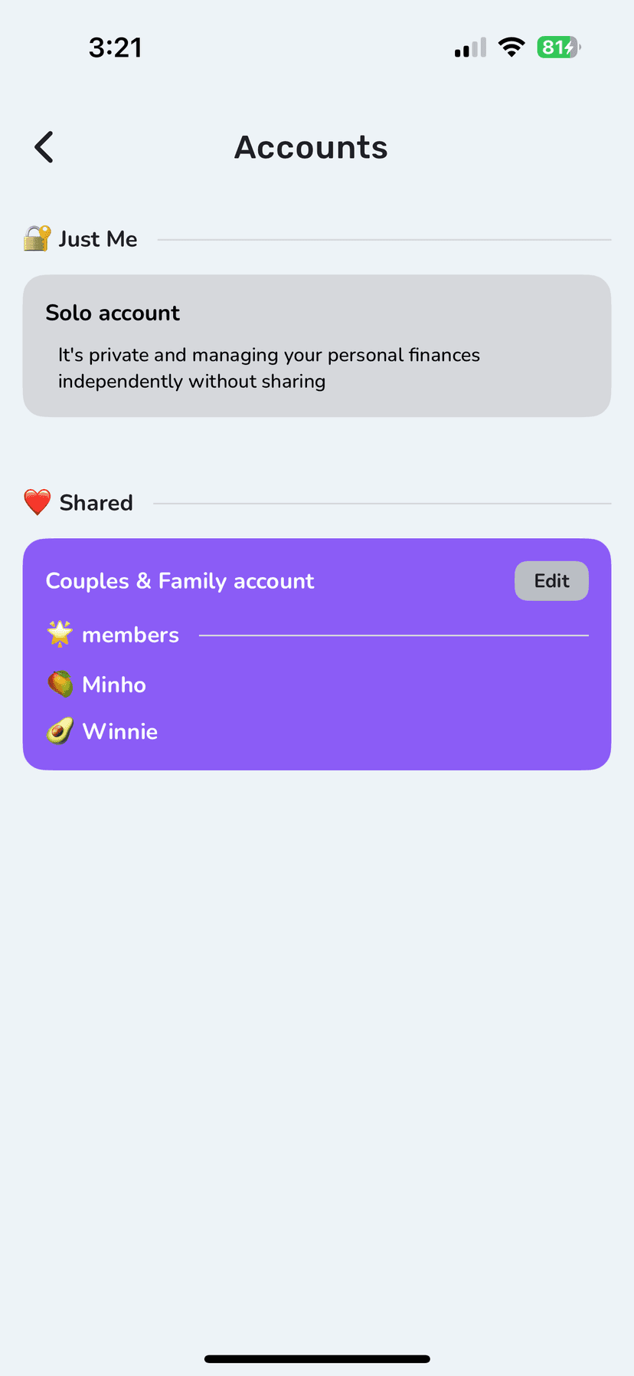This screenshot has height=1376, width=634.
Task: Tap the red heart icon near Shared
Action: click(x=34, y=502)
